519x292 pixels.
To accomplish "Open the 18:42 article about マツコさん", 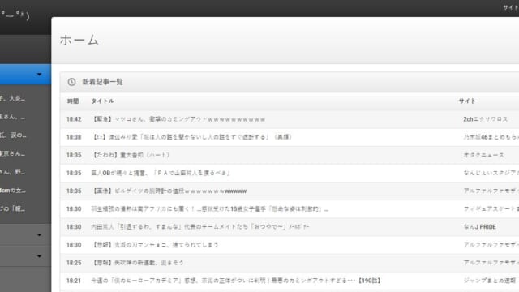I will click(178, 119).
